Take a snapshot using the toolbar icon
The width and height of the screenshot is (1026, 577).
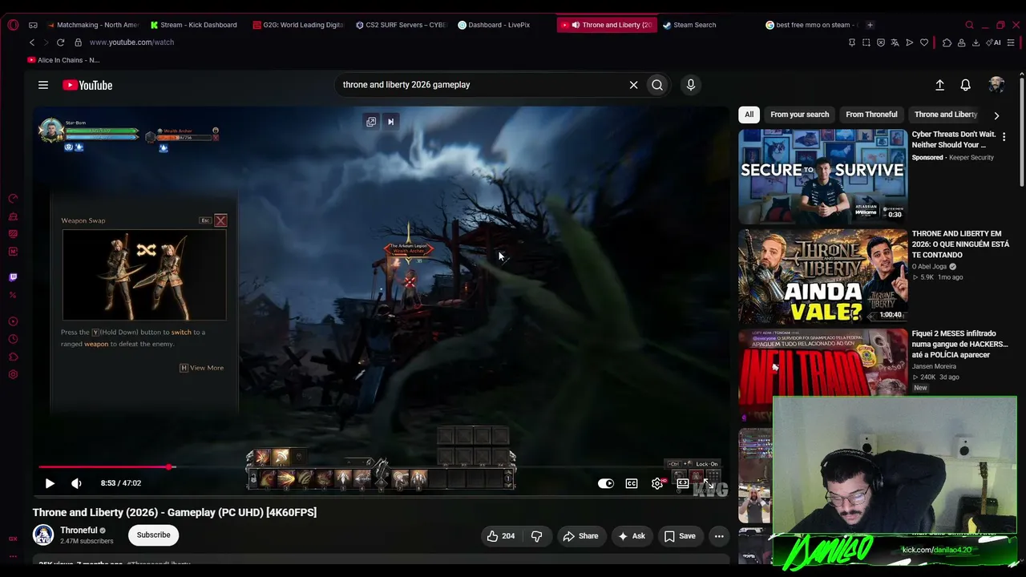pos(866,42)
